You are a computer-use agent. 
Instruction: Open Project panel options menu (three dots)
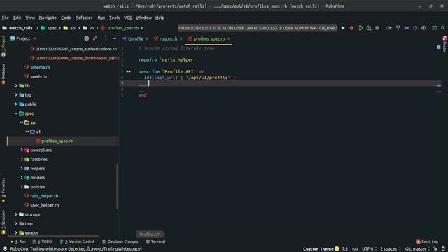click(106, 38)
